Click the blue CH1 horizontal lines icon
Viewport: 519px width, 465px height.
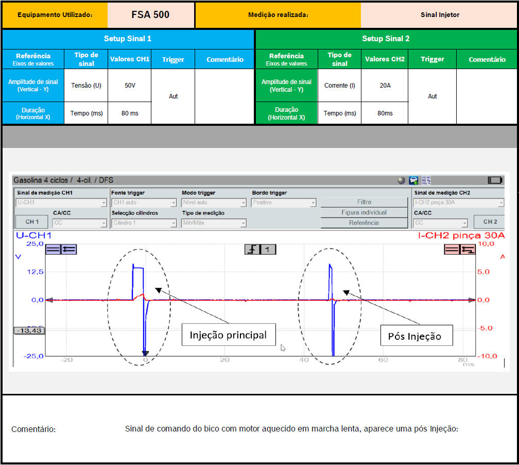pyautogui.click(x=53, y=250)
